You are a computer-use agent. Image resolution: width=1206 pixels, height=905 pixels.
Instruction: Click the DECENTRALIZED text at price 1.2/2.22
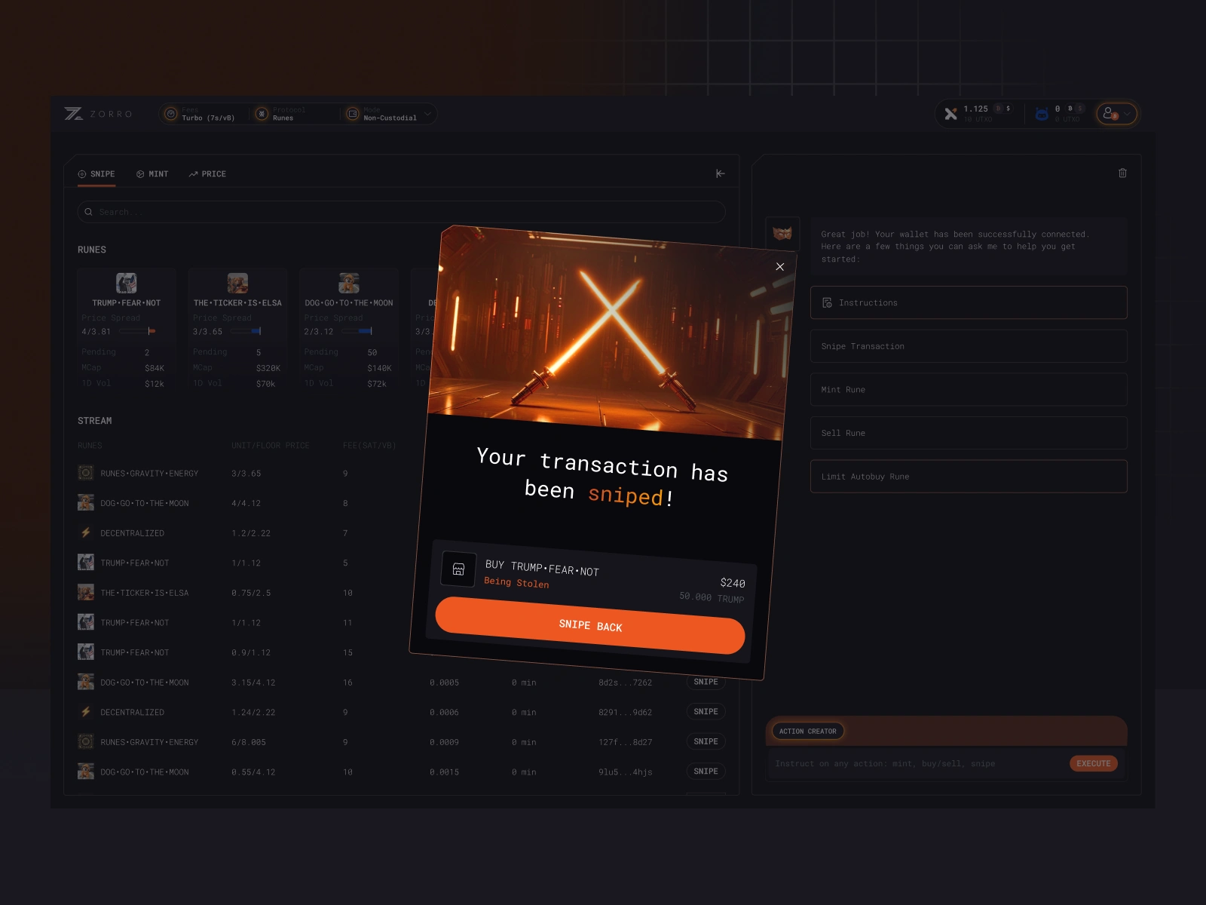pyautogui.click(x=133, y=533)
